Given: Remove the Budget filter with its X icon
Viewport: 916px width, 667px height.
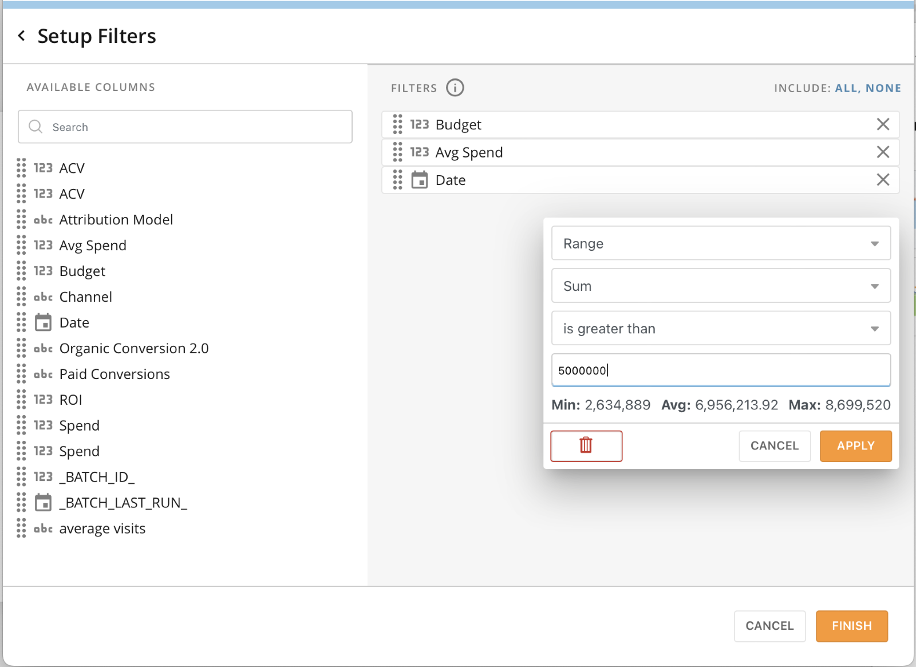Looking at the screenshot, I should (x=883, y=124).
